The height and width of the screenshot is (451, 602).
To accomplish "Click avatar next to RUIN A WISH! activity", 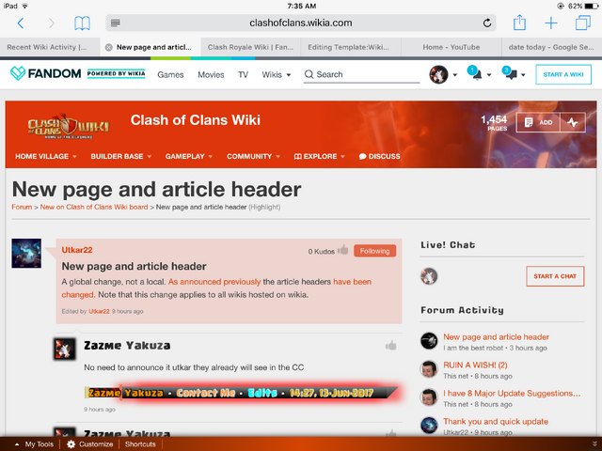I will [429, 369].
